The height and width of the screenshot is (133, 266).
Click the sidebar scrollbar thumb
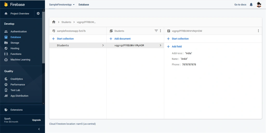[x=43, y=37]
